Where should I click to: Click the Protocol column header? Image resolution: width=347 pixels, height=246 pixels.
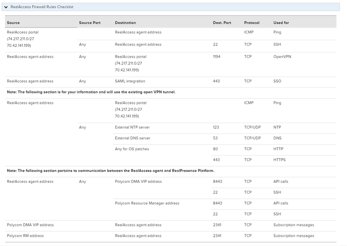click(x=252, y=23)
